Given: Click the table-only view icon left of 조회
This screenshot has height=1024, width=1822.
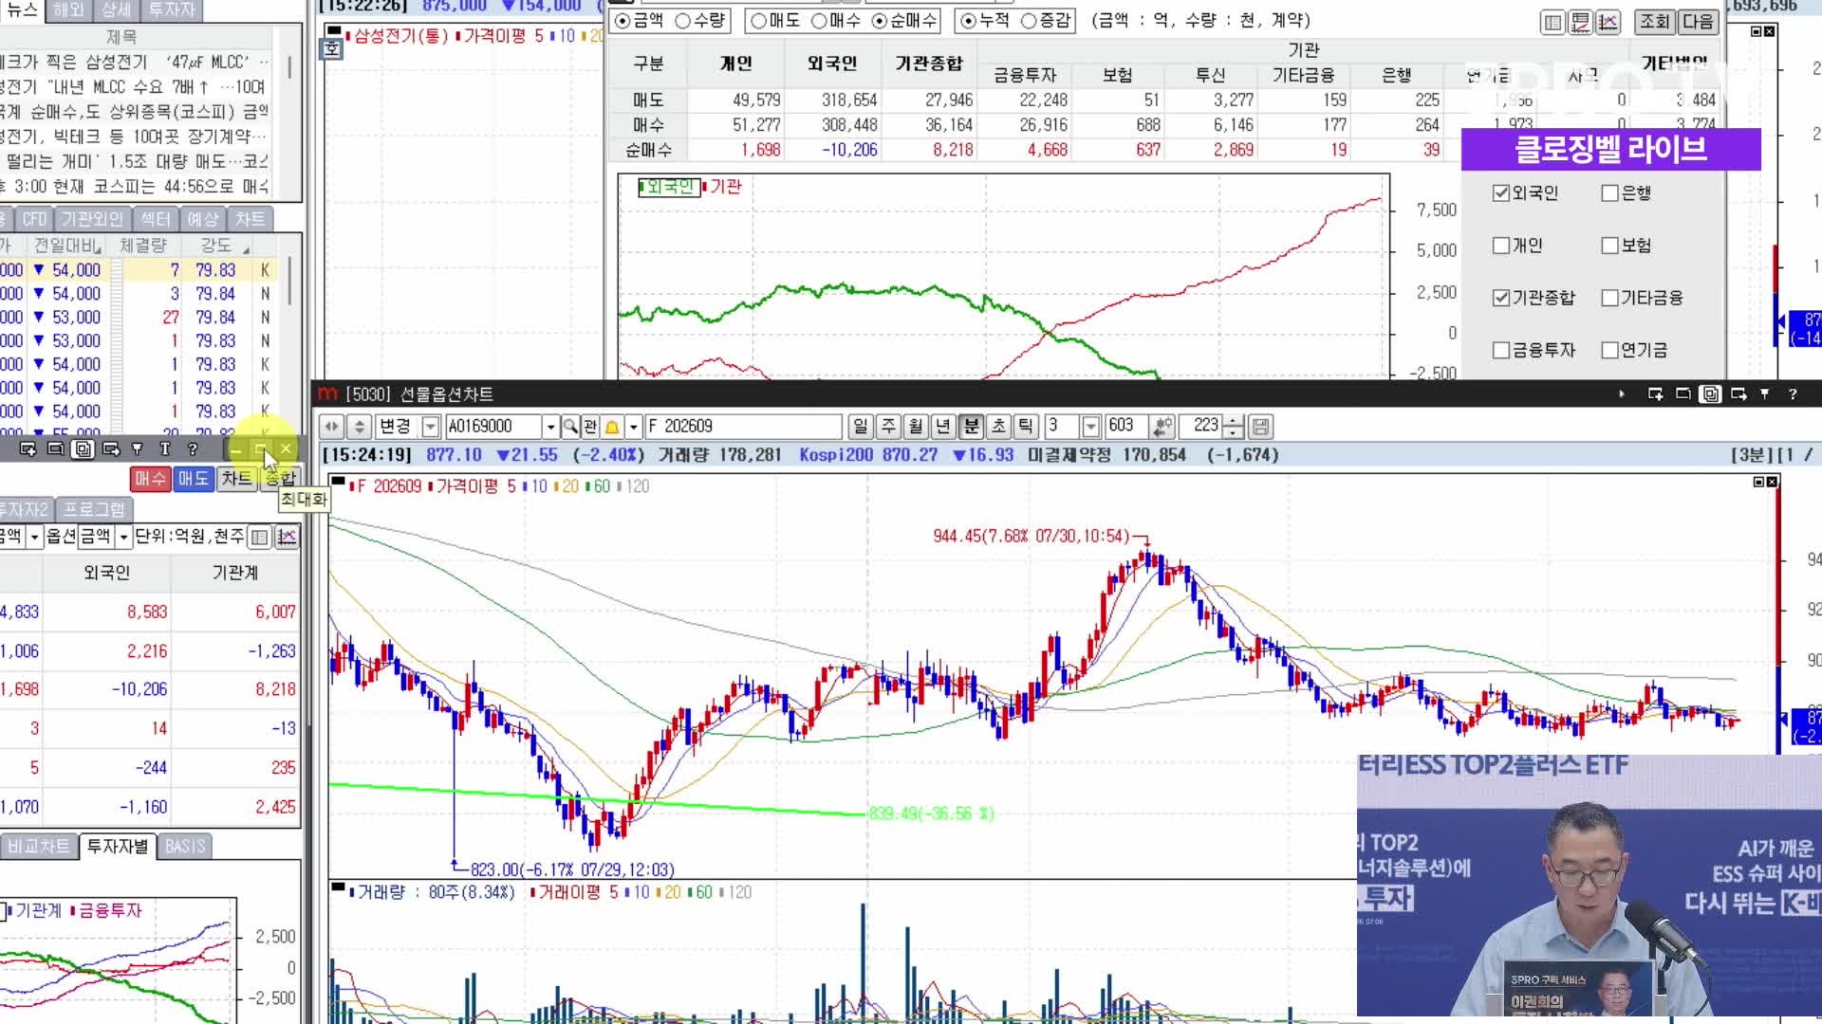Looking at the screenshot, I should tap(1552, 22).
